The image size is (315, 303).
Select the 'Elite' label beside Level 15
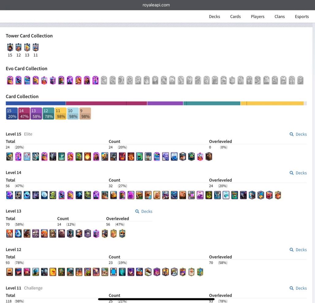[28, 134]
